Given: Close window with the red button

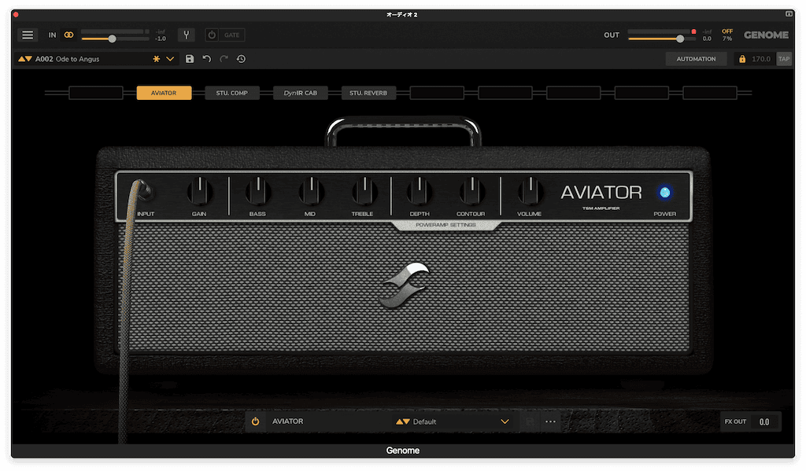Looking at the screenshot, I should (16, 14).
